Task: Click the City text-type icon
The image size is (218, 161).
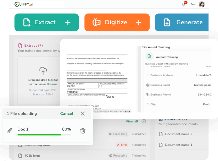Action: [148, 104]
